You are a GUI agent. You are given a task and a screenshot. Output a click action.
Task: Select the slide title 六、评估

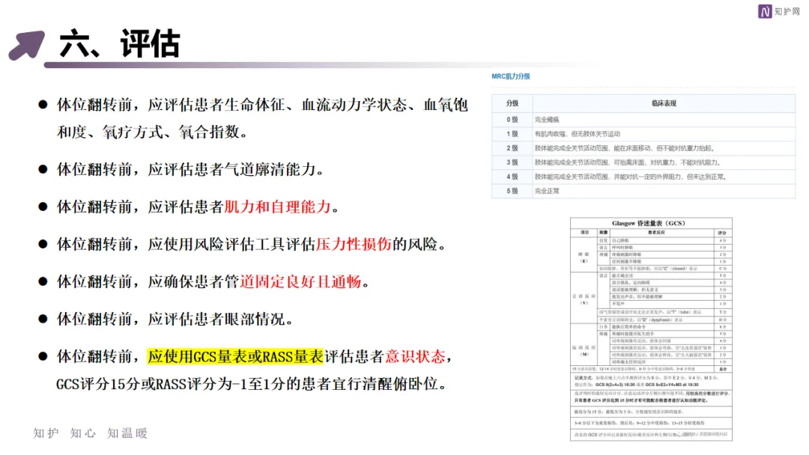pos(120,43)
